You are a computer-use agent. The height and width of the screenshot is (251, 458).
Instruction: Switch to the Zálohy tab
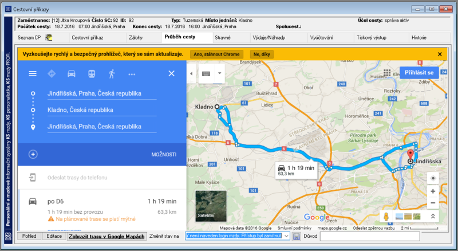(136, 38)
